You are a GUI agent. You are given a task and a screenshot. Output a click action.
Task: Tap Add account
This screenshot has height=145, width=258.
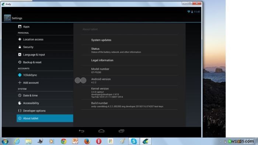[45, 82]
